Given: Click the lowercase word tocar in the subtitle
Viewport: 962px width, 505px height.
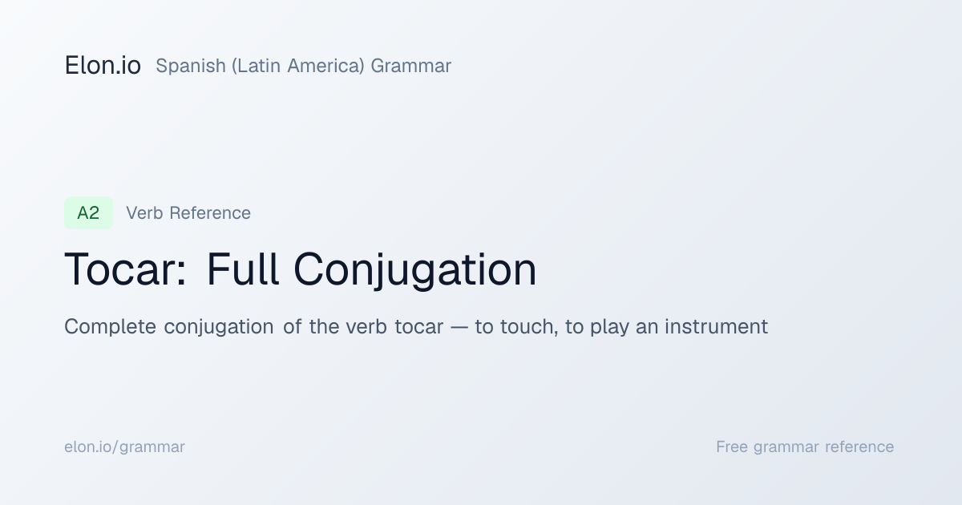Looking at the screenshot, I should (x=418, y=327).
